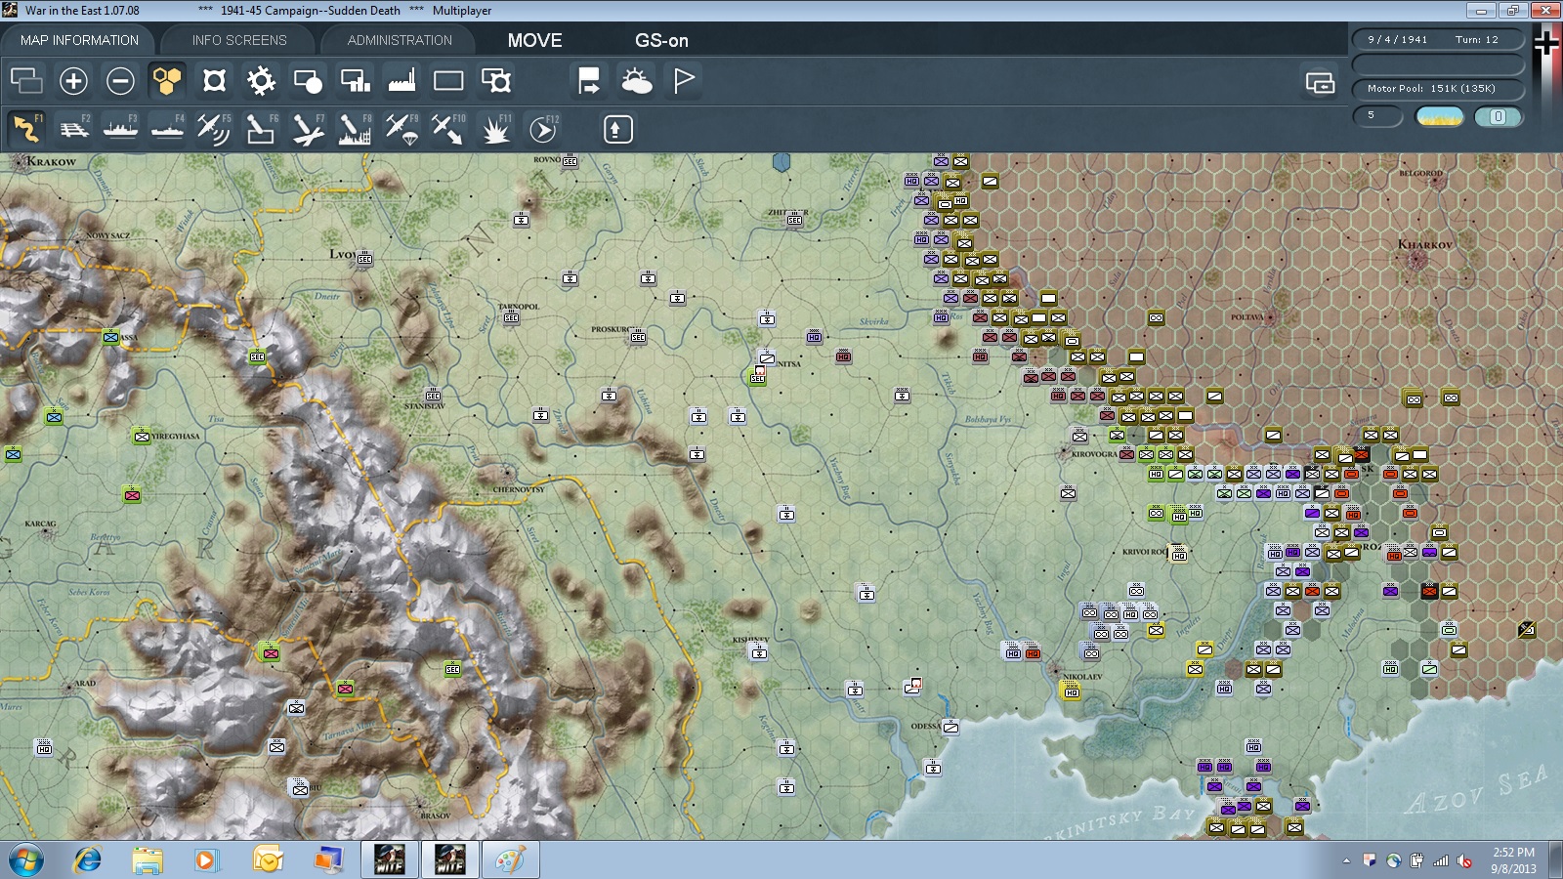The image size is (1563, 879).
Task: Click the teal 0 indicator button
Action: (x=1498, y=116)
